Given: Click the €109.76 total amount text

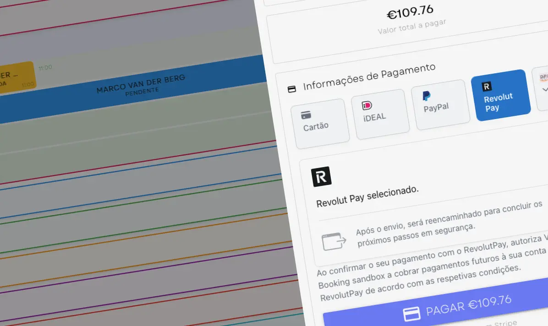Looking at the screenshot, I should click(x=410, y=12).
